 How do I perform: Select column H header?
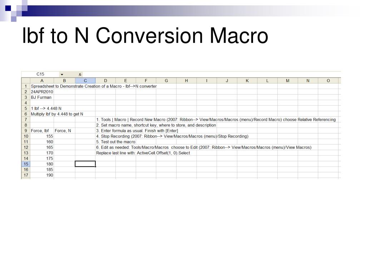click(x=187, y=81)
